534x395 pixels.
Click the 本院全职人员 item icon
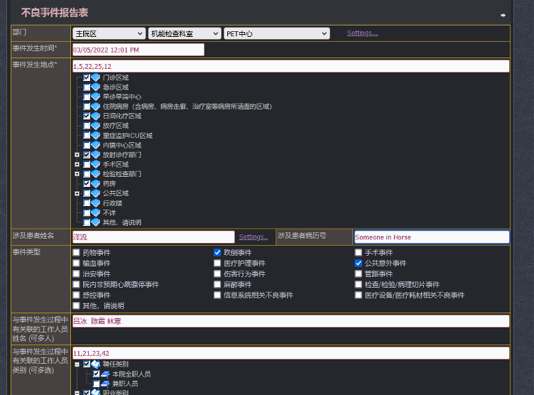pos(105,374)
